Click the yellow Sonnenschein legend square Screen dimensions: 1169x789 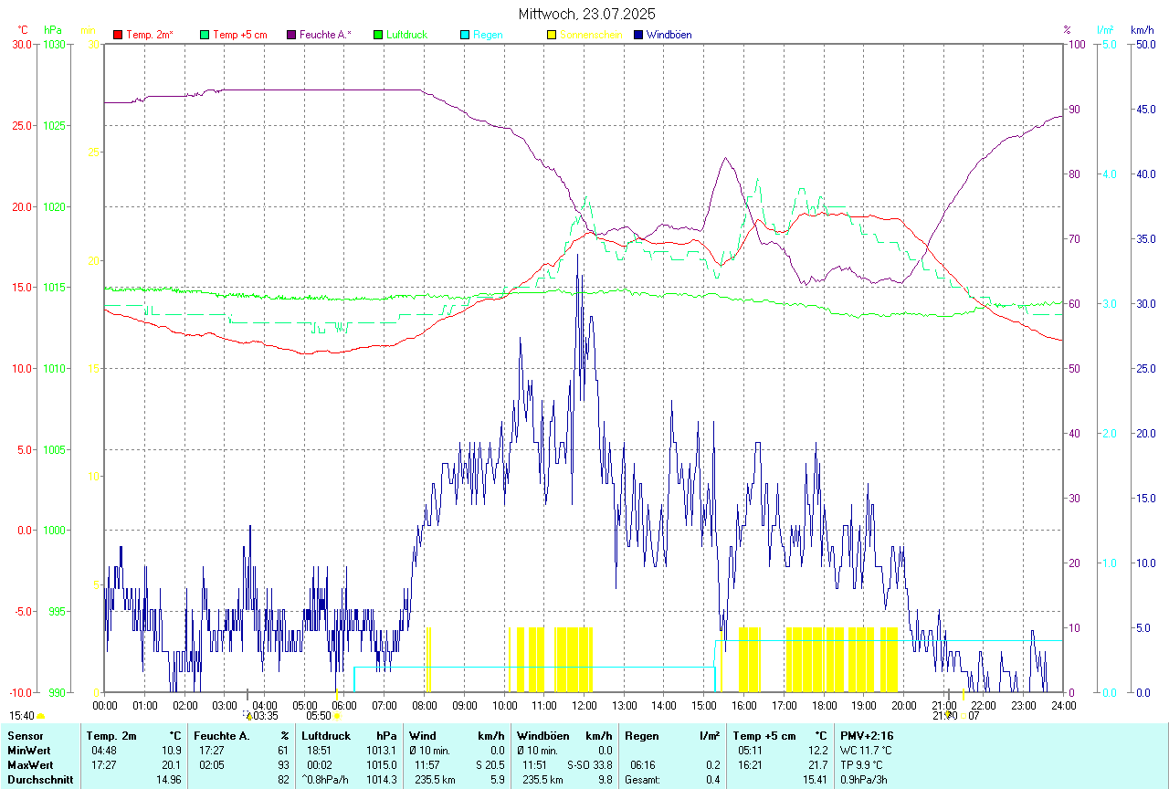(552, 35)
